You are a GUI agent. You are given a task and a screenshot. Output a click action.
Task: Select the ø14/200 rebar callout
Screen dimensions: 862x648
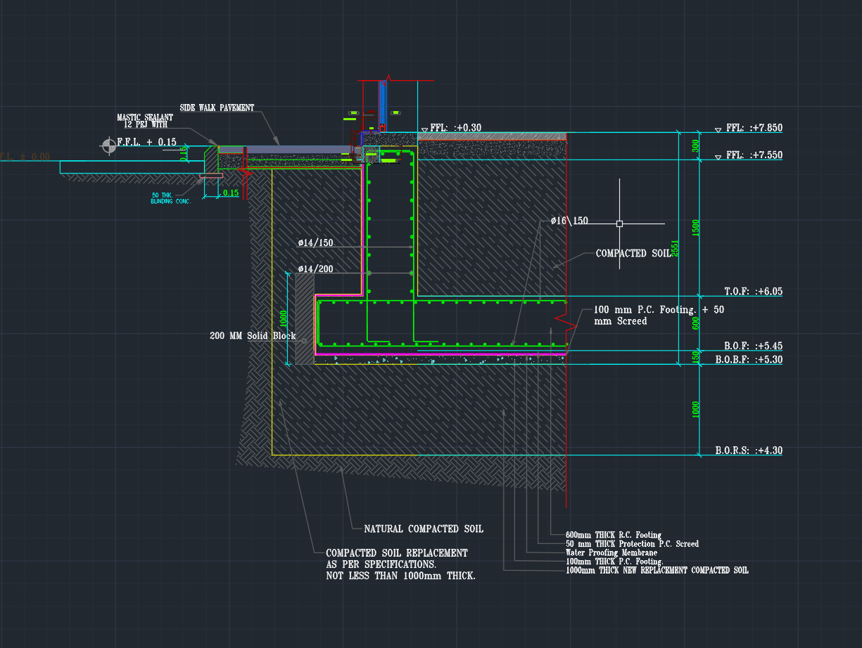coord(315,268)
